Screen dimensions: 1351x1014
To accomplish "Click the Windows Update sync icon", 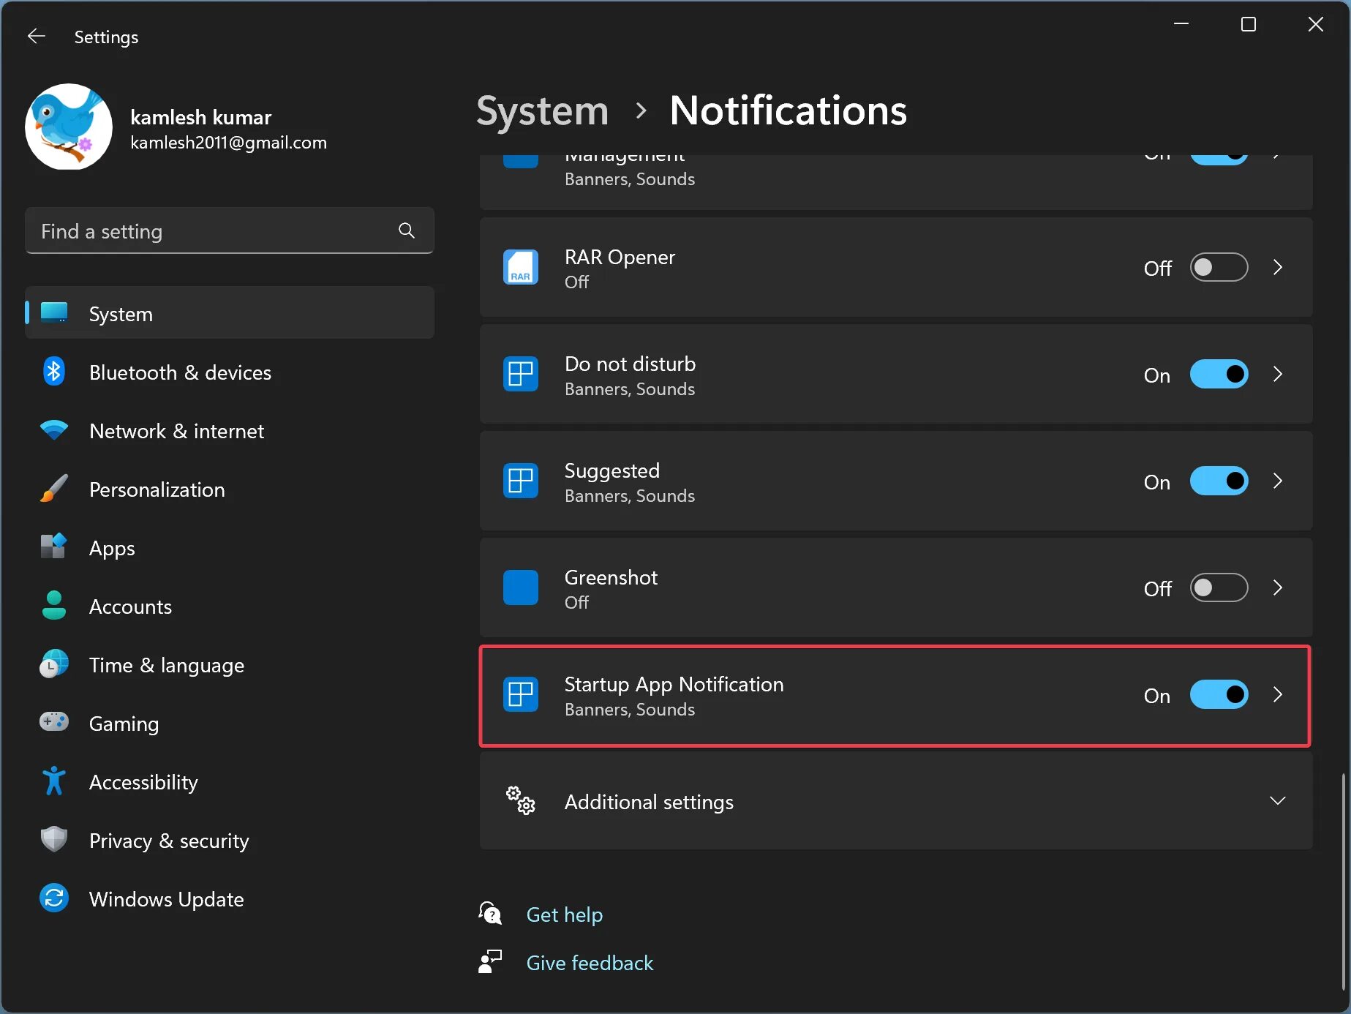I will [54, 899].
